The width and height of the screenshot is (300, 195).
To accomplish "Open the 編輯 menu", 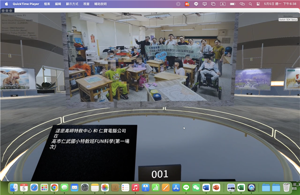I will click(58, 4).
